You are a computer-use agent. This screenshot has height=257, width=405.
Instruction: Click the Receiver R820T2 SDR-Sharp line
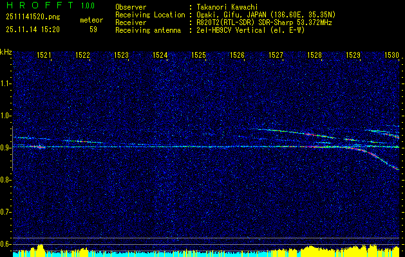click(263, 22)
